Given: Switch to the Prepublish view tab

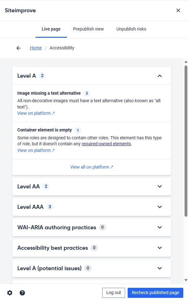Looking at the screenshot, I should 88,29.
